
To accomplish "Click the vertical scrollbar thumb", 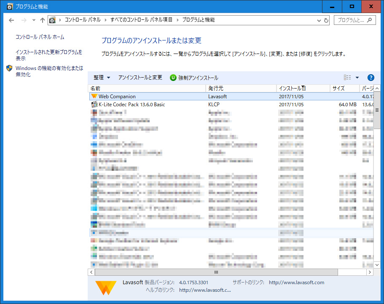I will [377, 110].
